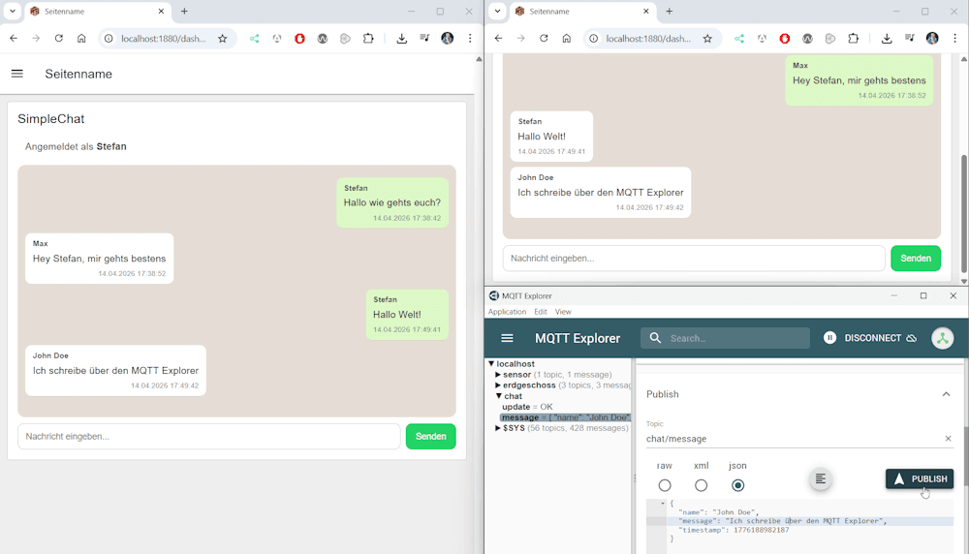Open tab search dropdown in left browser
969x554 pixels.
point(13,11)
